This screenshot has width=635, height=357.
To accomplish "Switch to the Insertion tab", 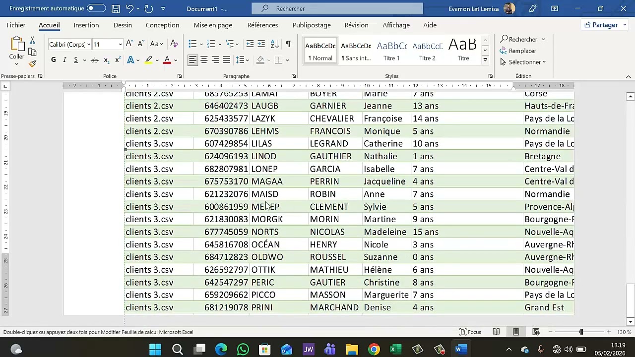I will [x=86, y=25].
